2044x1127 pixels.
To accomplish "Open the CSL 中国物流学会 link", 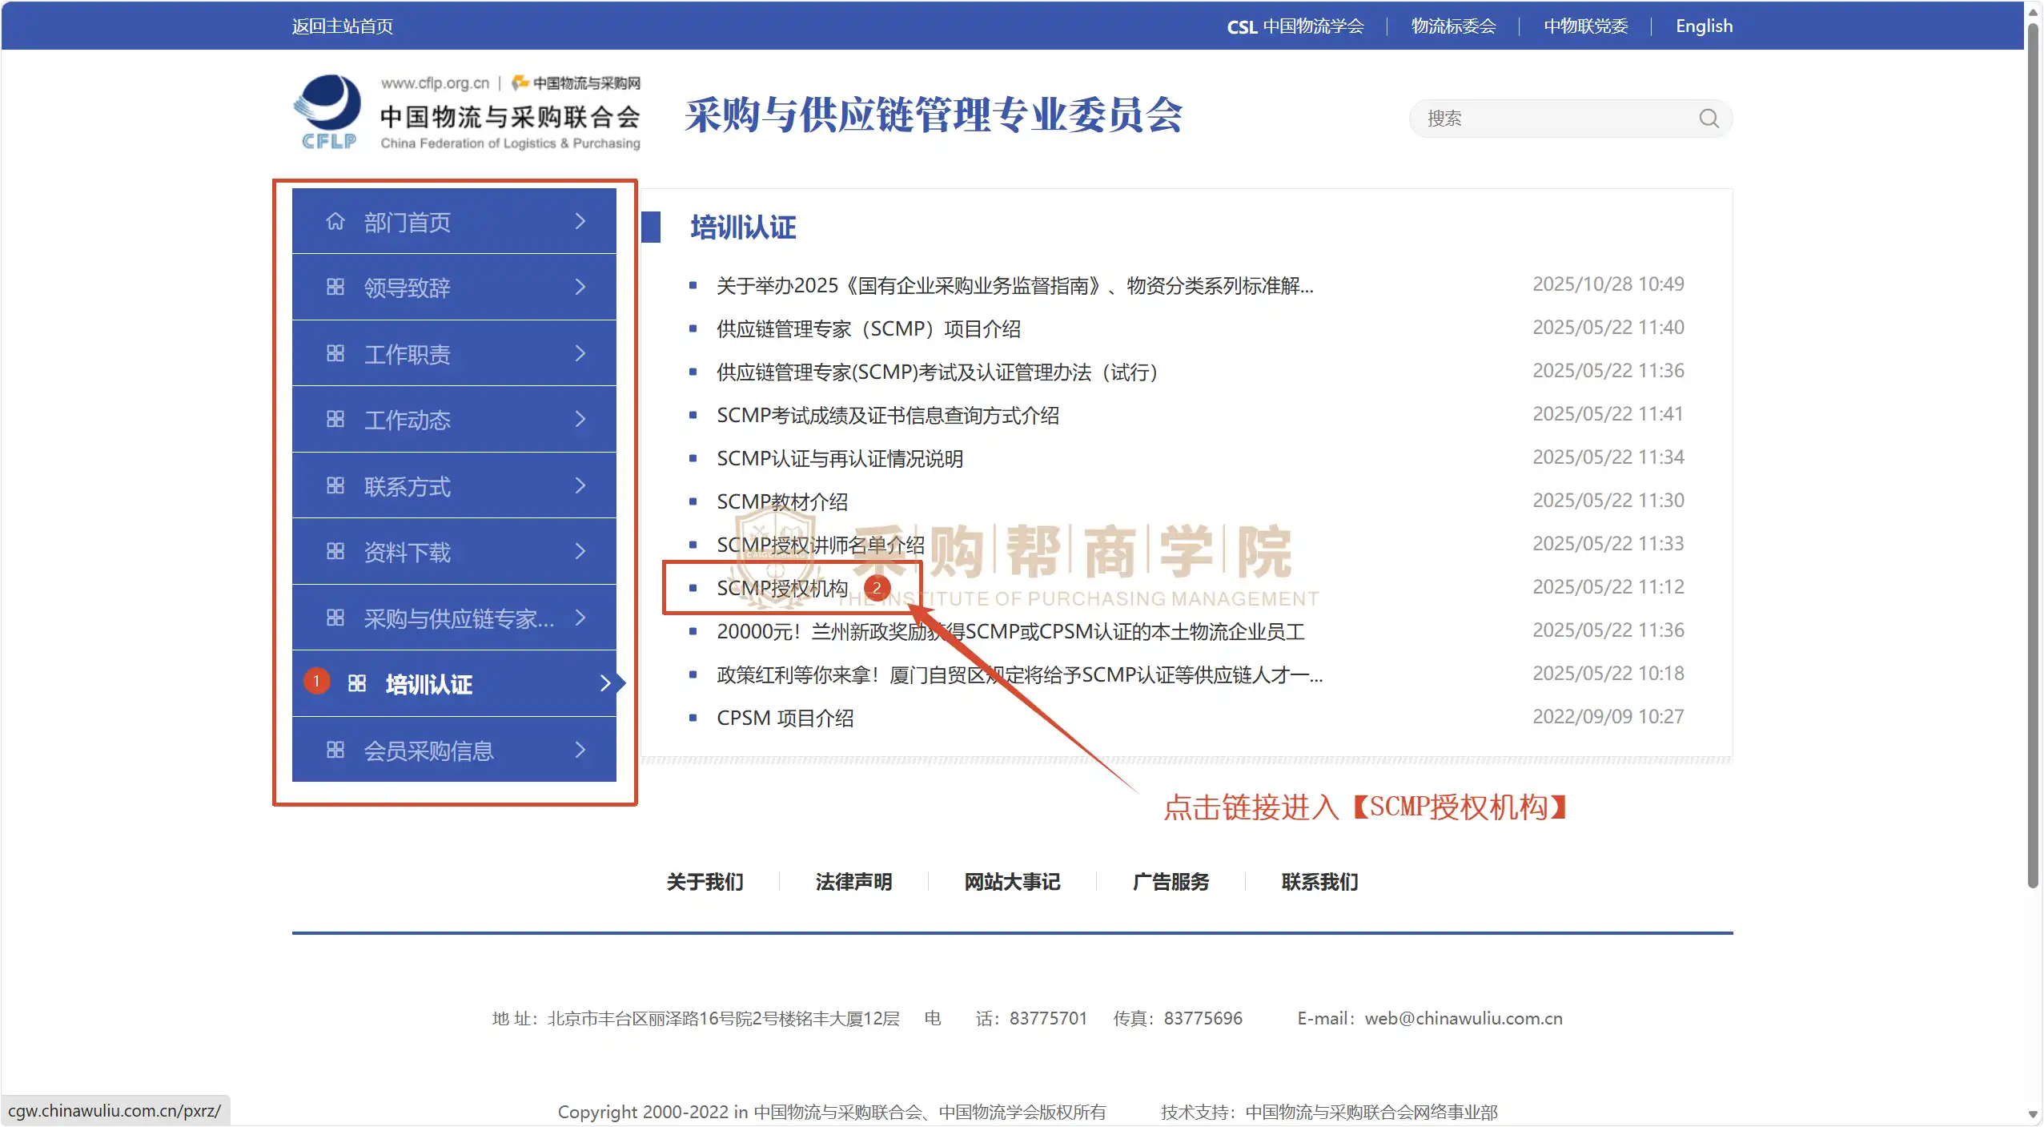I will coord(1295,26).
